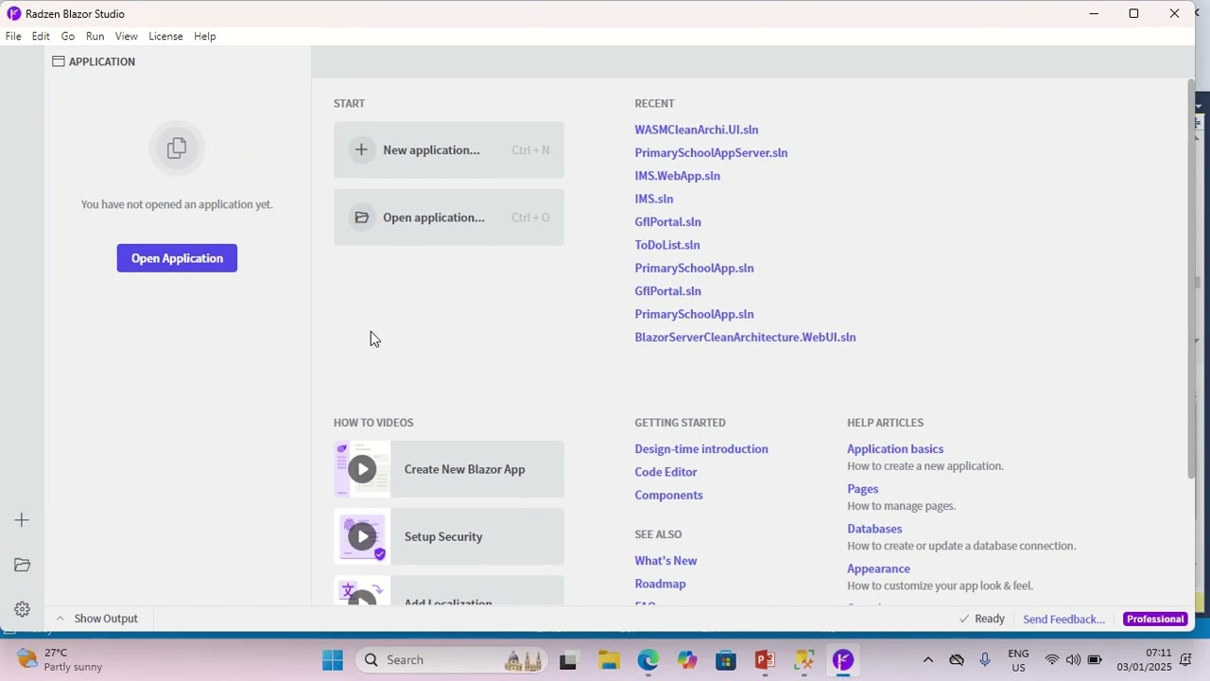Click Radzen Blazor Studio taskbar icon
Viewport: 1210px width, 681px height.
[x=843, y=660]
